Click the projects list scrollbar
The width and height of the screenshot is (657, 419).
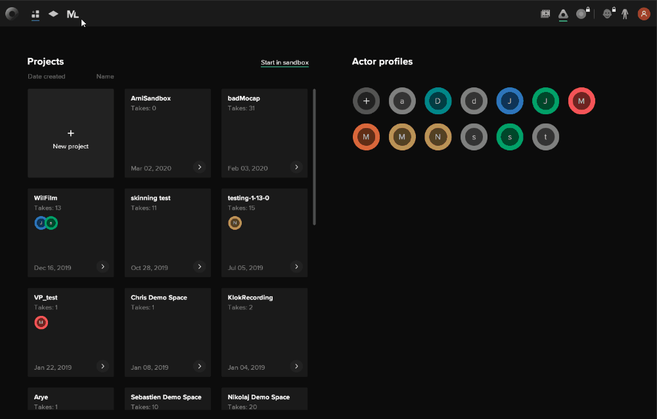pyautogui.click(x=314, y=157)
